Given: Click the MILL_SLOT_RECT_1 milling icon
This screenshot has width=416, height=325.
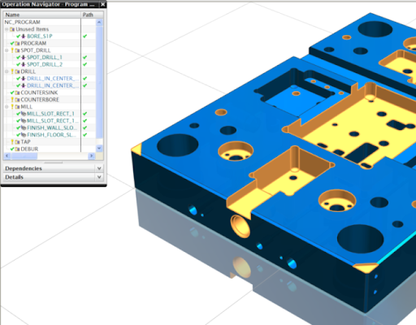Looking at the screenshot, I should (24, 114).
